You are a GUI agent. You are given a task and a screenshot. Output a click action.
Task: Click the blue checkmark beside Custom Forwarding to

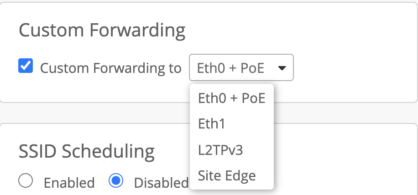pyautogui.click(x=25, y=67)
